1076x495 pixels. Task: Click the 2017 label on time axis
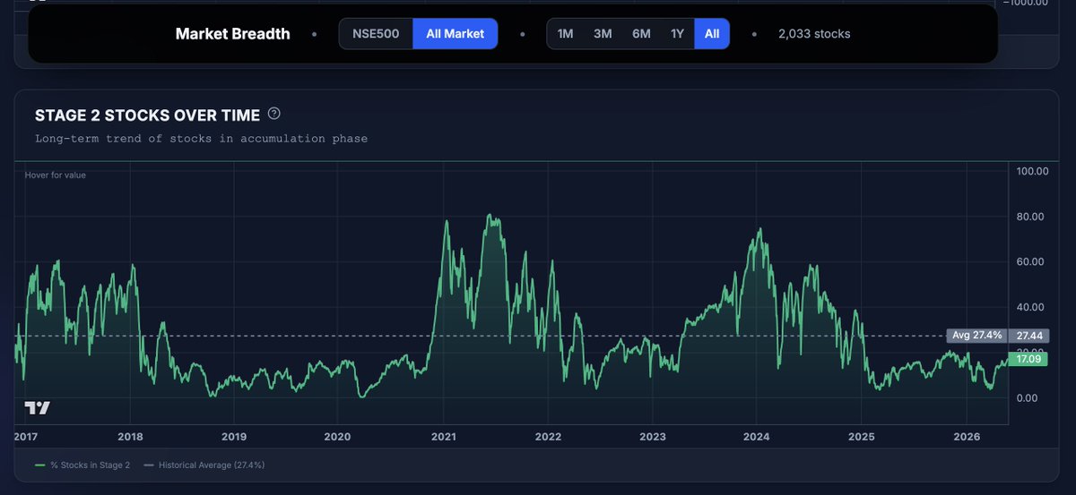click(28, 437)
